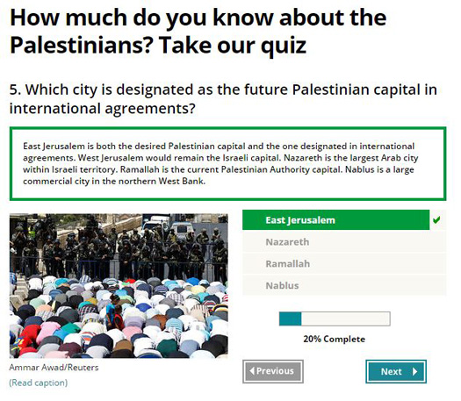The image size is (461, 401).
Task: Go back with the Previous button
Action: [273, 371]
